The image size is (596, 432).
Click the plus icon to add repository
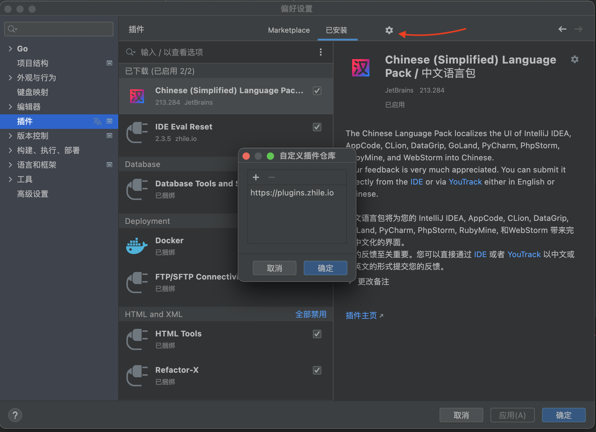click(x=256, y=177)
